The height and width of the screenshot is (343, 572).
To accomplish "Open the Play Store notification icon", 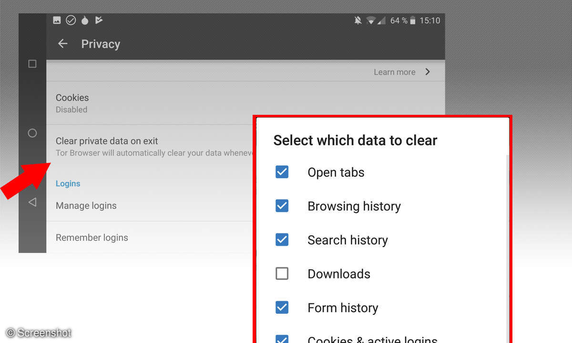I will [x=99, y=20].
